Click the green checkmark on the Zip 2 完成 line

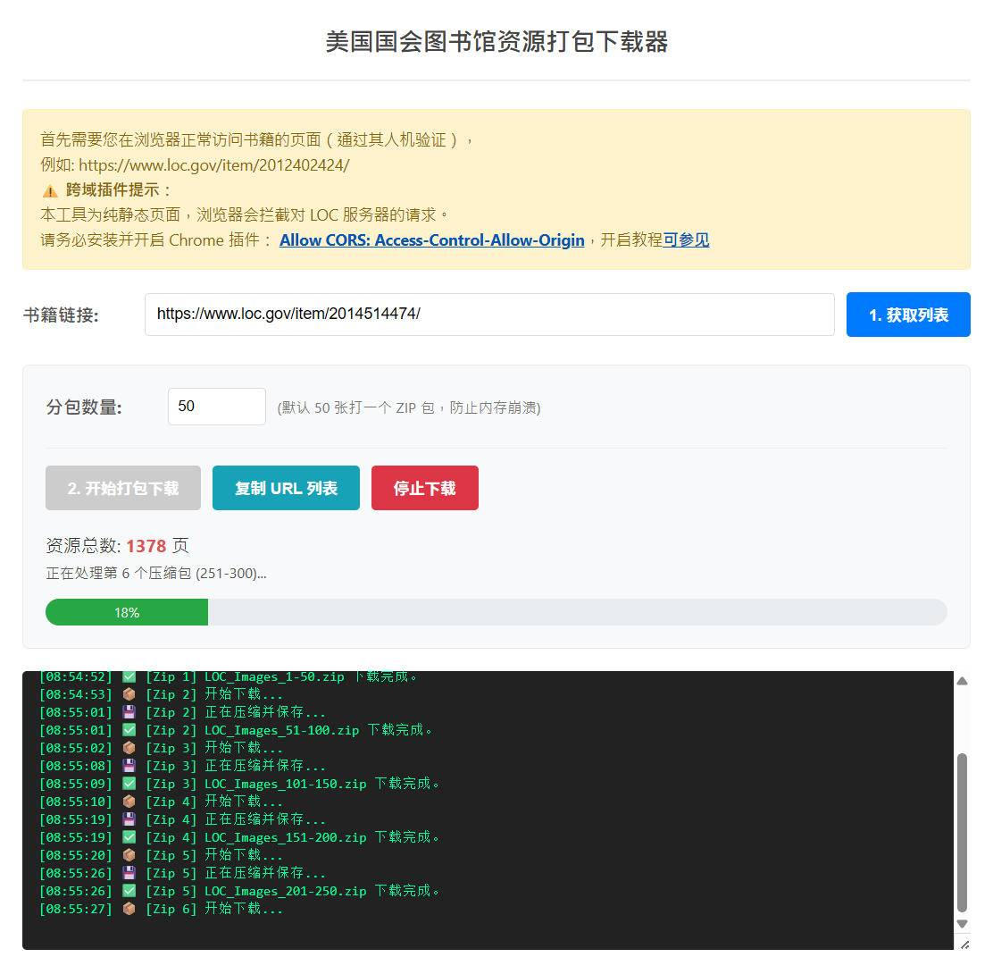click(129, 730)
